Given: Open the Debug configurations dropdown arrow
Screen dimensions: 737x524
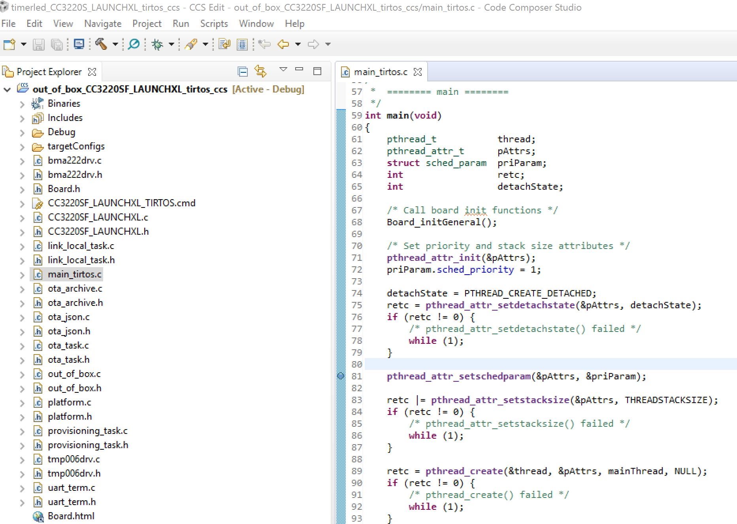Looking at the screenshot, I should [172, 44].
